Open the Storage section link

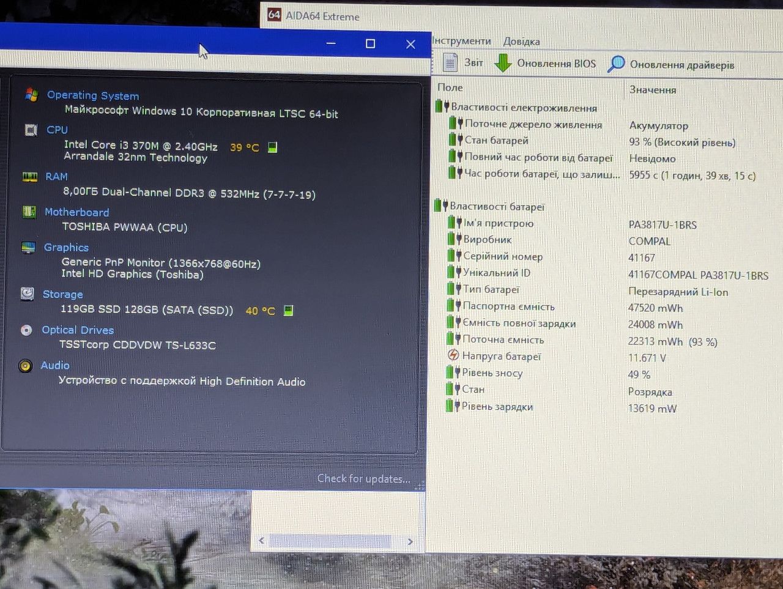click(x=62, y=294)
